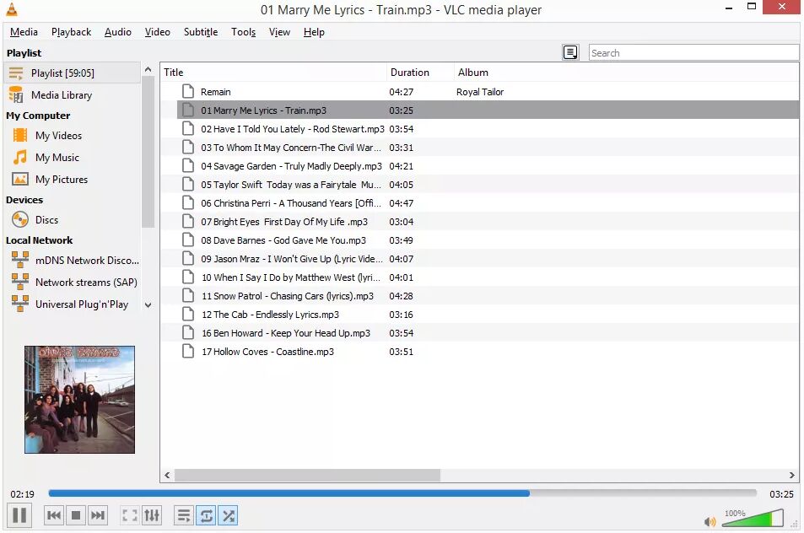Select 04 Savage Garden Truly Madly Deeply
The image size is (804, 533).
(479, 165)
